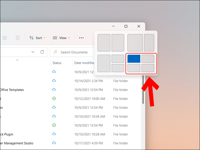Click the maximize button in the title bar
Screen dimensions: 200x150
[126, 26]
